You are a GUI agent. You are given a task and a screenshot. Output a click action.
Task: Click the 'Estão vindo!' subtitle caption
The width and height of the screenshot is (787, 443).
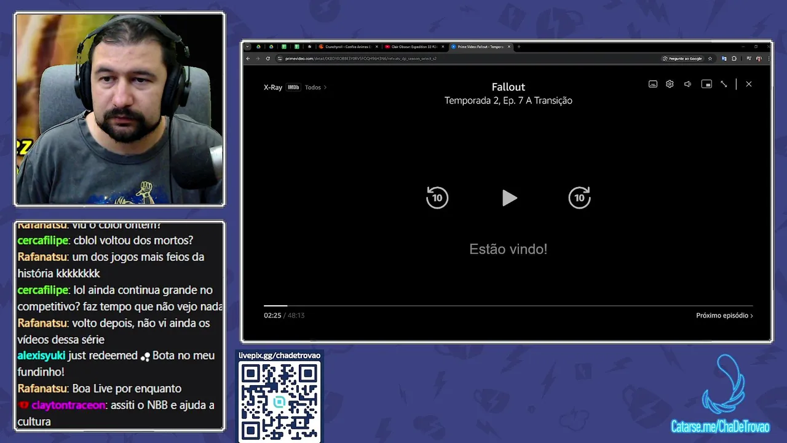pyautogui.click(x=508, y=249)
